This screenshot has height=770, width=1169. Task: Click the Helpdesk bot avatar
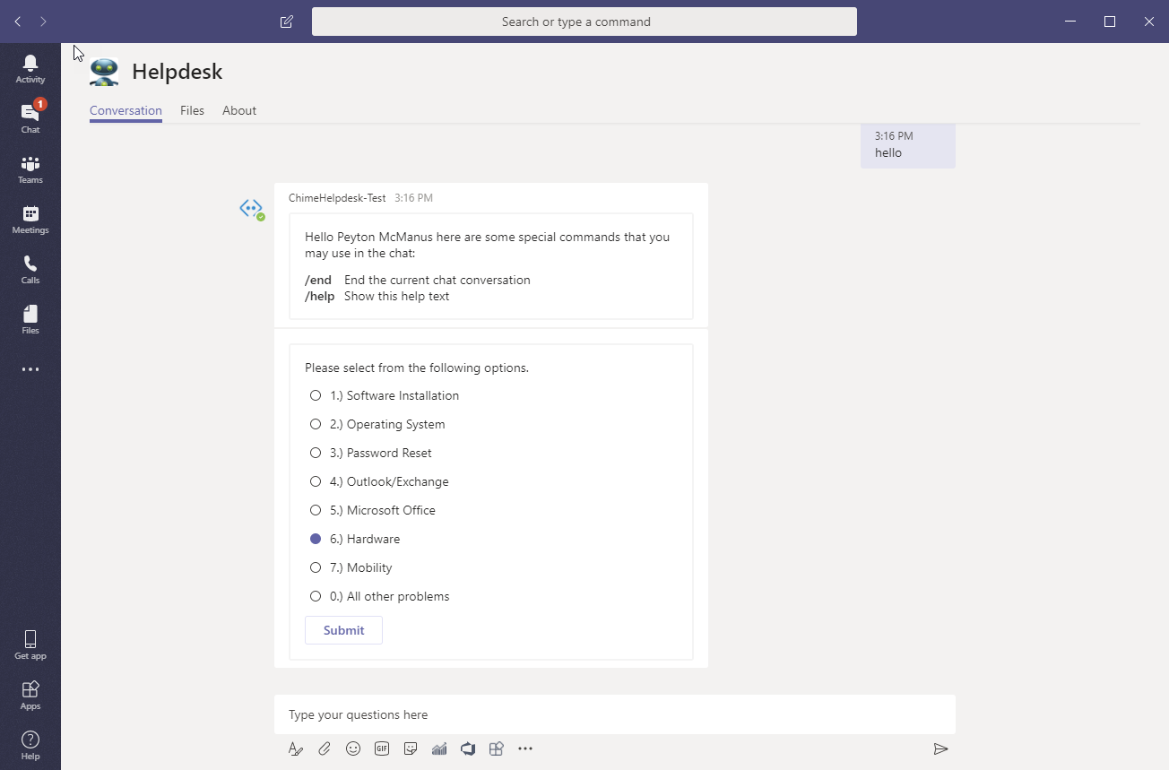click(x=104, y=72)
